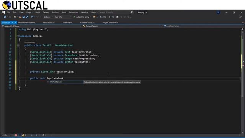Viewport: 245px width, 138px height.
Task: Switch to the PatrolPointHolder.cs tab
Action: click(26, 23)
